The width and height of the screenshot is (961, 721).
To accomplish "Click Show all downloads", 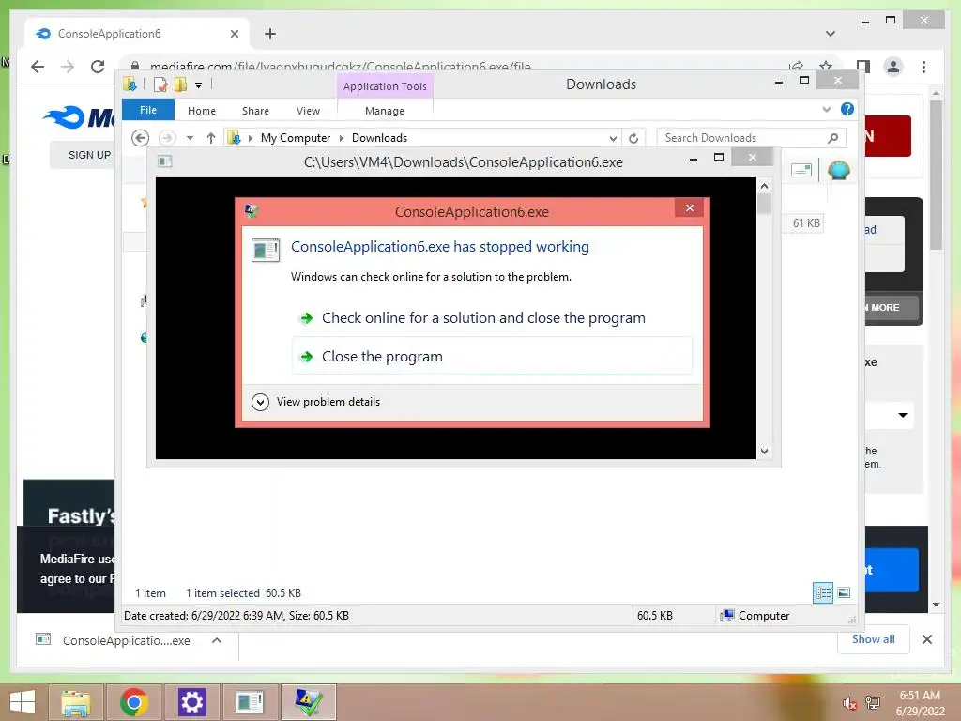I will point(873,638).
